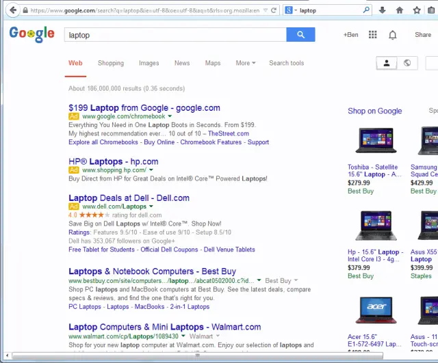
Task: Open Search tools
Action: (x=287, y=63)
